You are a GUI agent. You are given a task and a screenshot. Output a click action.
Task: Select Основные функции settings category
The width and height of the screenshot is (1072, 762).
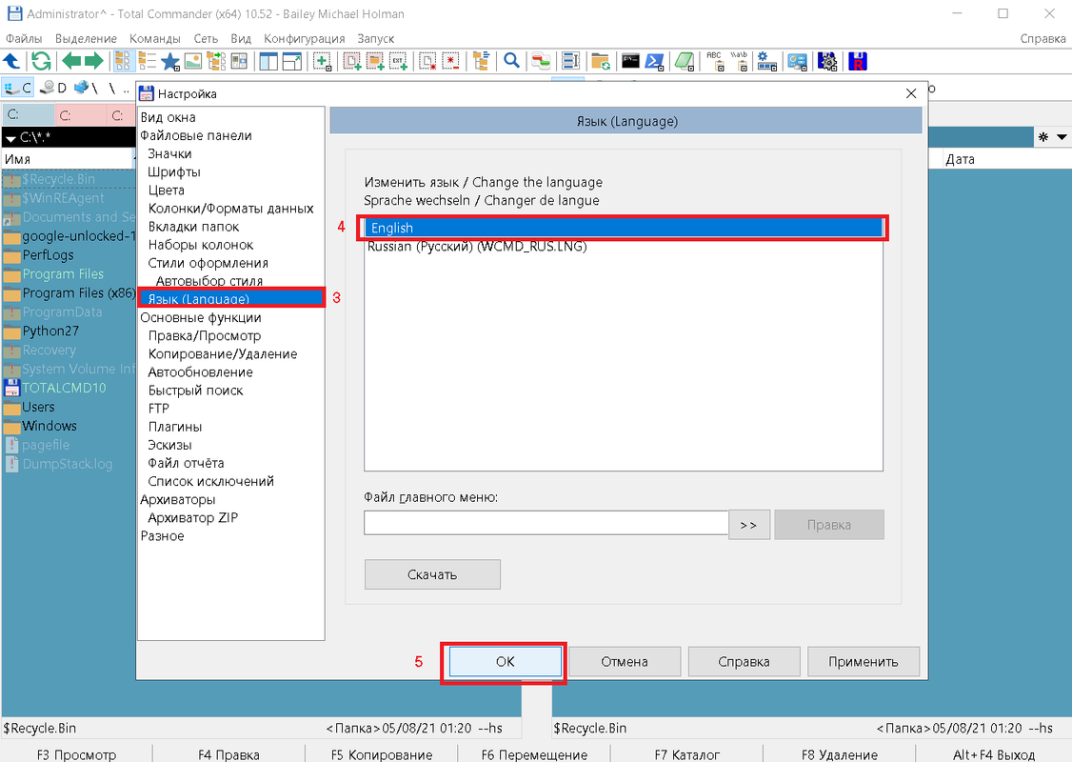point(201,317)
